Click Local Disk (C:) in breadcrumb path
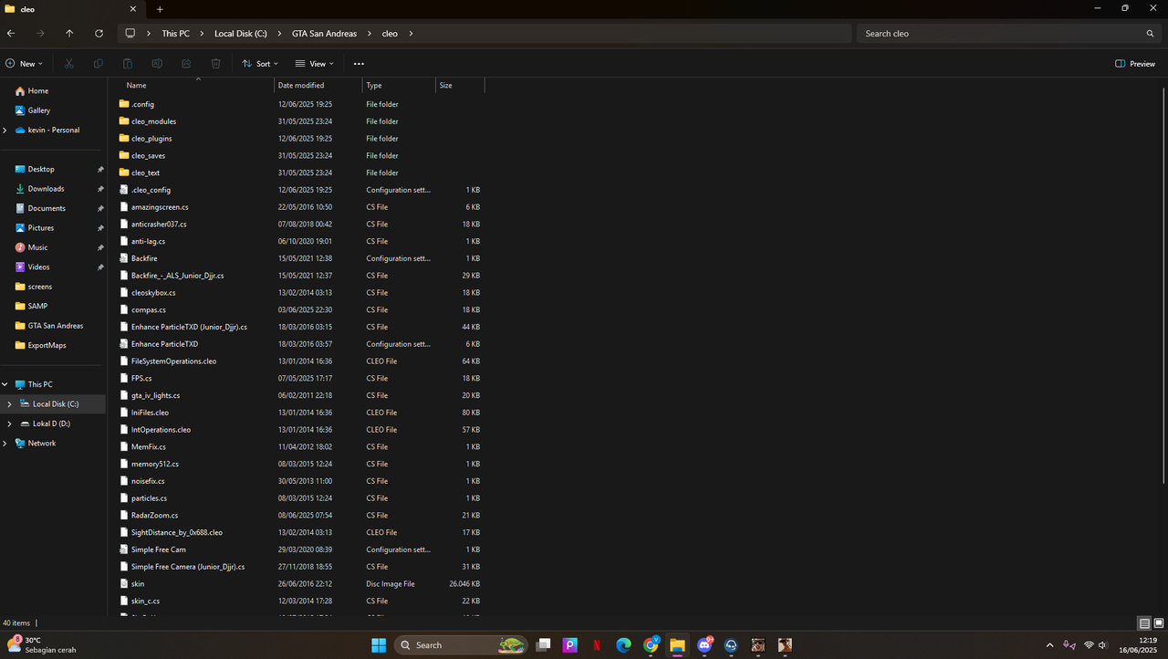This screenshot has height=659, width=1168. pos(241,33)
